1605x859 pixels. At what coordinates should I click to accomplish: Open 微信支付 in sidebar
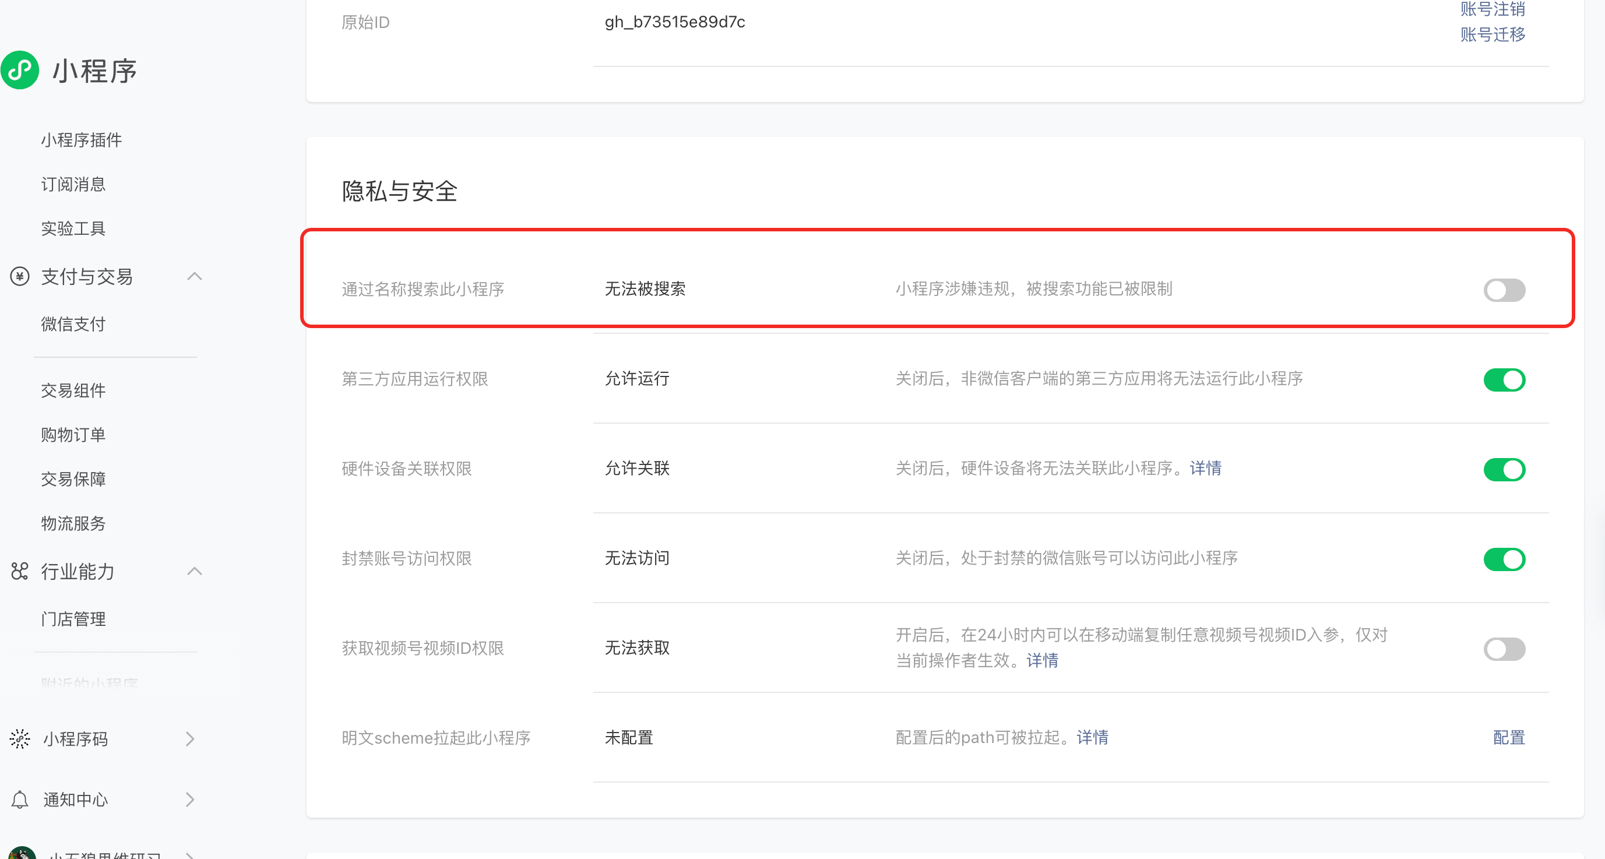point(73,324)
